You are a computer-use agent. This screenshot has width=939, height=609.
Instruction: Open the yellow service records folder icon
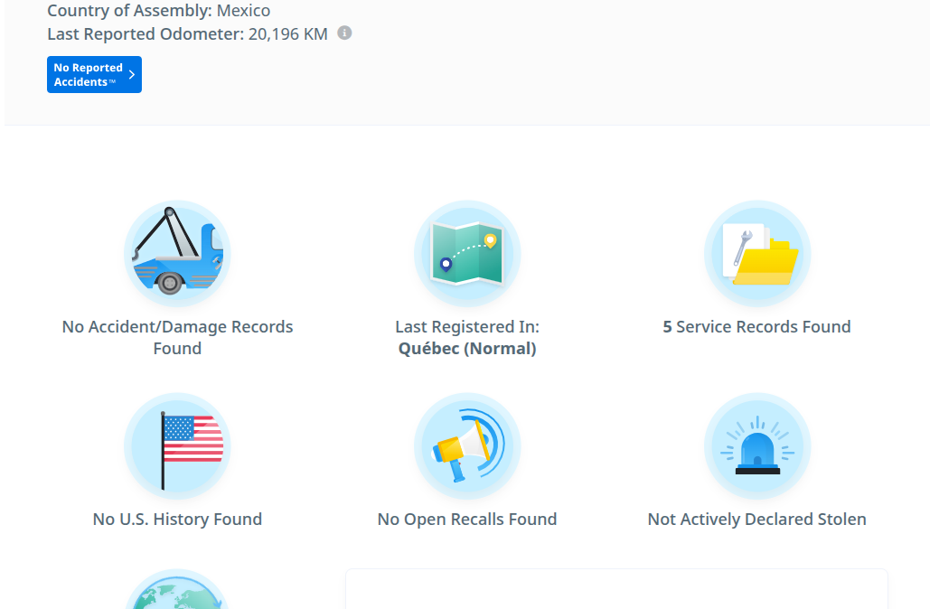tap(757, 254)
